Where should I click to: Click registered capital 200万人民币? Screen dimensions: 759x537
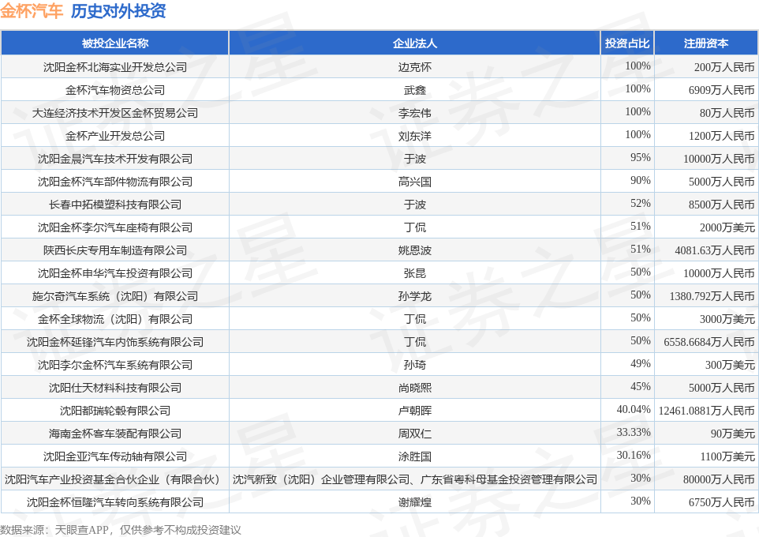[x=724, y=67]
